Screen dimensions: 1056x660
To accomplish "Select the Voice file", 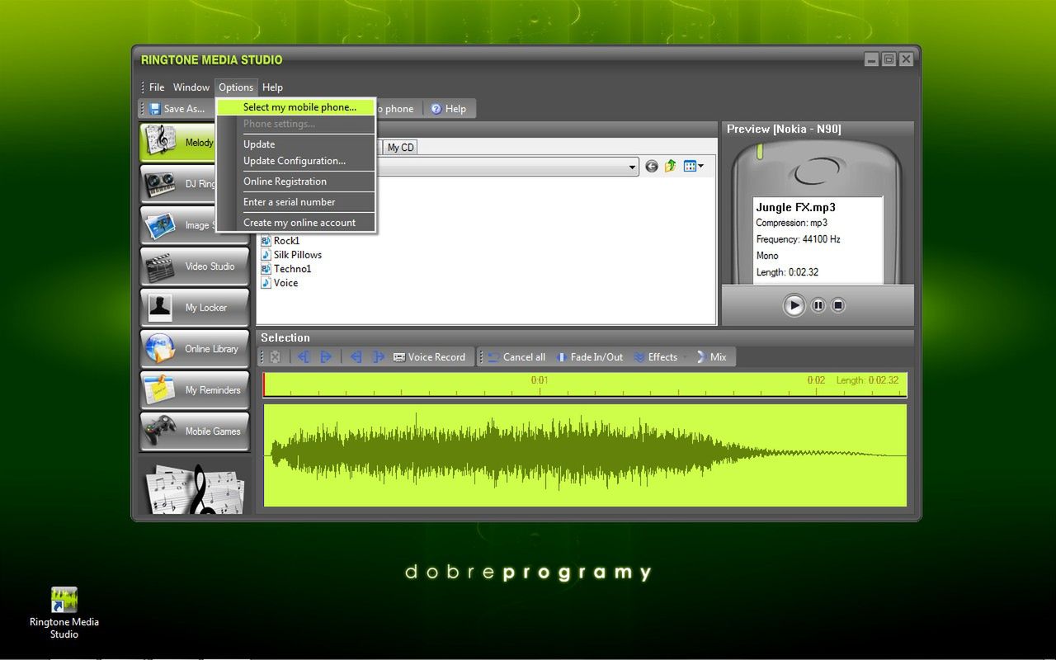I will coord(280,283).
